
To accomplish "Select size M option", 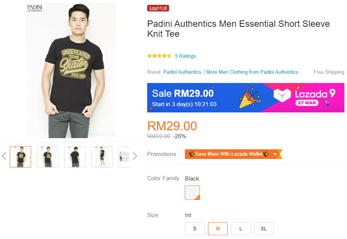I will pos(217,229).
